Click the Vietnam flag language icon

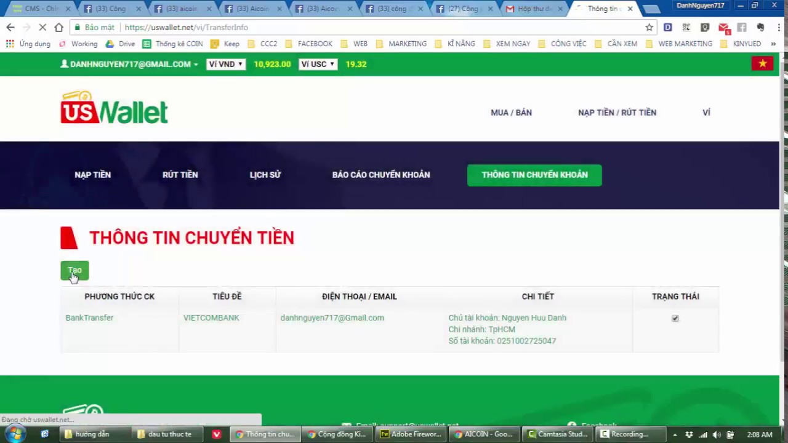[x=762, y=63]
